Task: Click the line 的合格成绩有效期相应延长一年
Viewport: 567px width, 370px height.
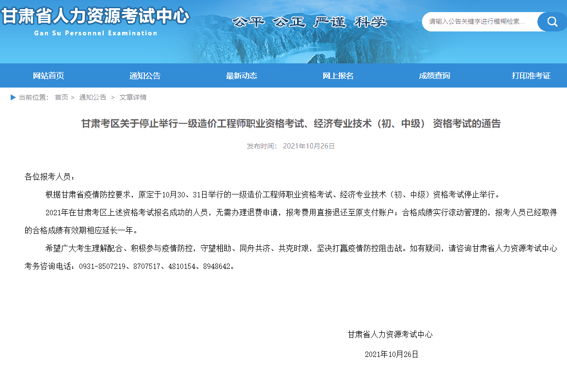Action: point(81,230)
